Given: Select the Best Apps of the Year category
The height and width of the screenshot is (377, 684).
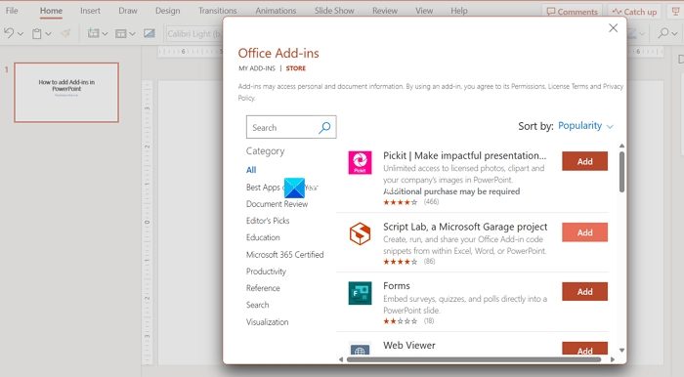Looking at the screenshot, I should click(x=281, y=188).
